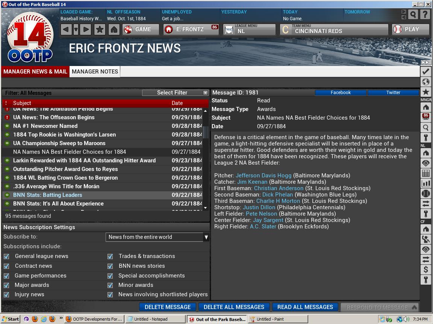This screenshot has width=433, height=324.
Task: Switch to the Manager Notes tab
Action: click(95, 72)
